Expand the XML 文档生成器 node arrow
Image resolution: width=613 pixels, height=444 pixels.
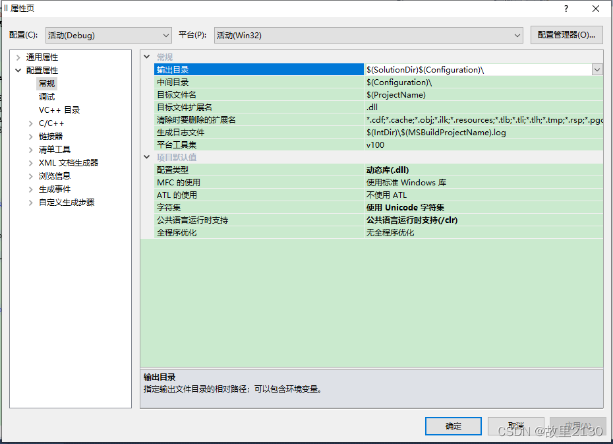[30, 163]
